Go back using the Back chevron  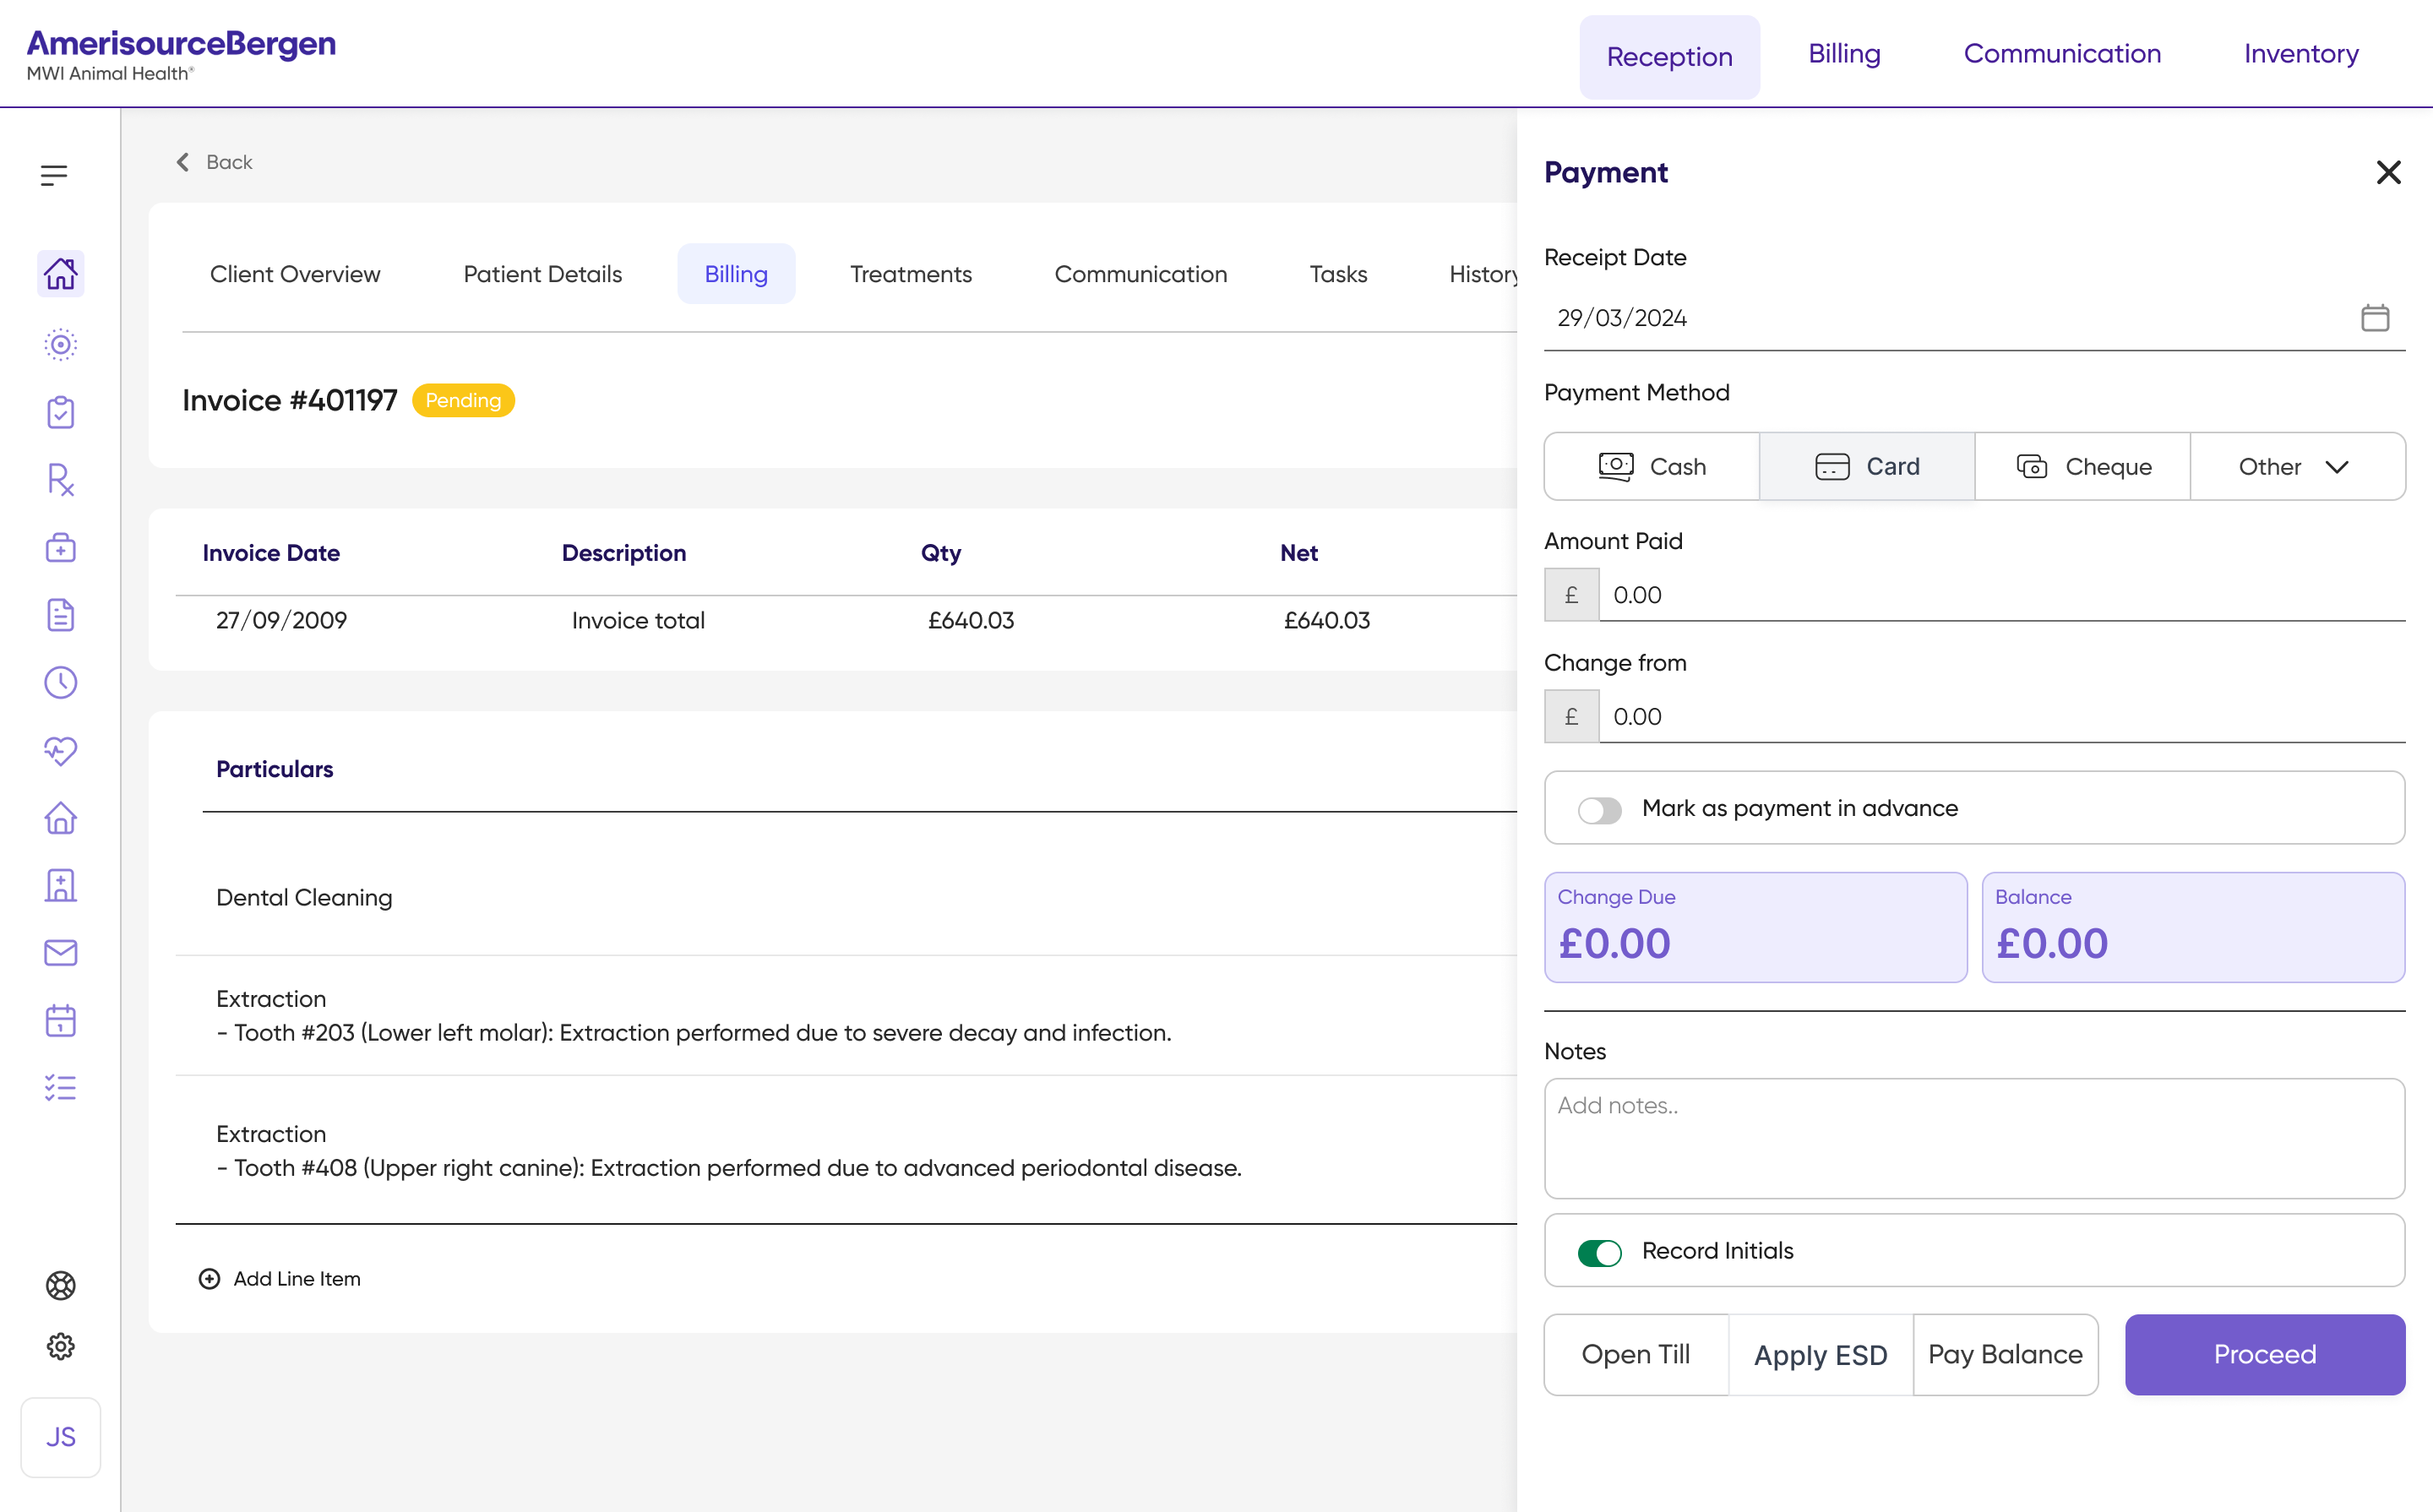pos(214,162)
